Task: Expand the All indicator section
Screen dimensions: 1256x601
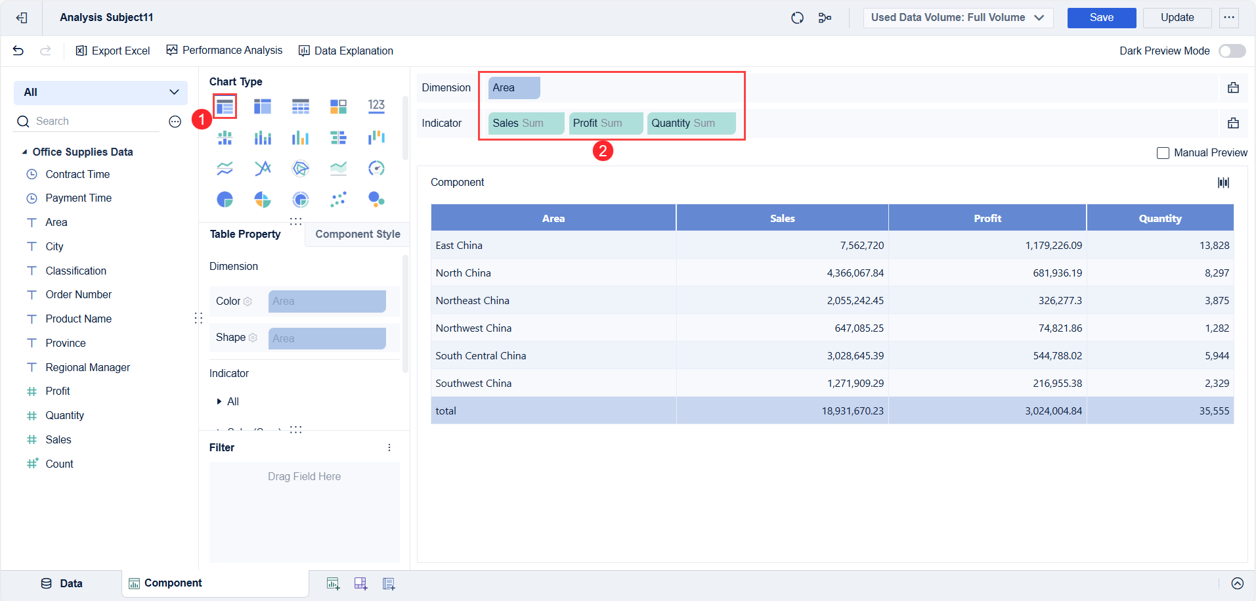Action: 219,401
